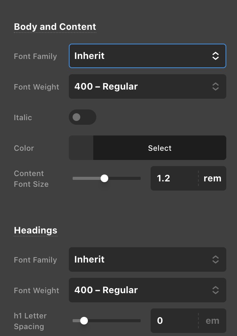Image resolution: width=237 pixels, height=336 pixels.
Task: Click up-down chevron icon on Body Font Family
Action: click(x=215, y=56)
